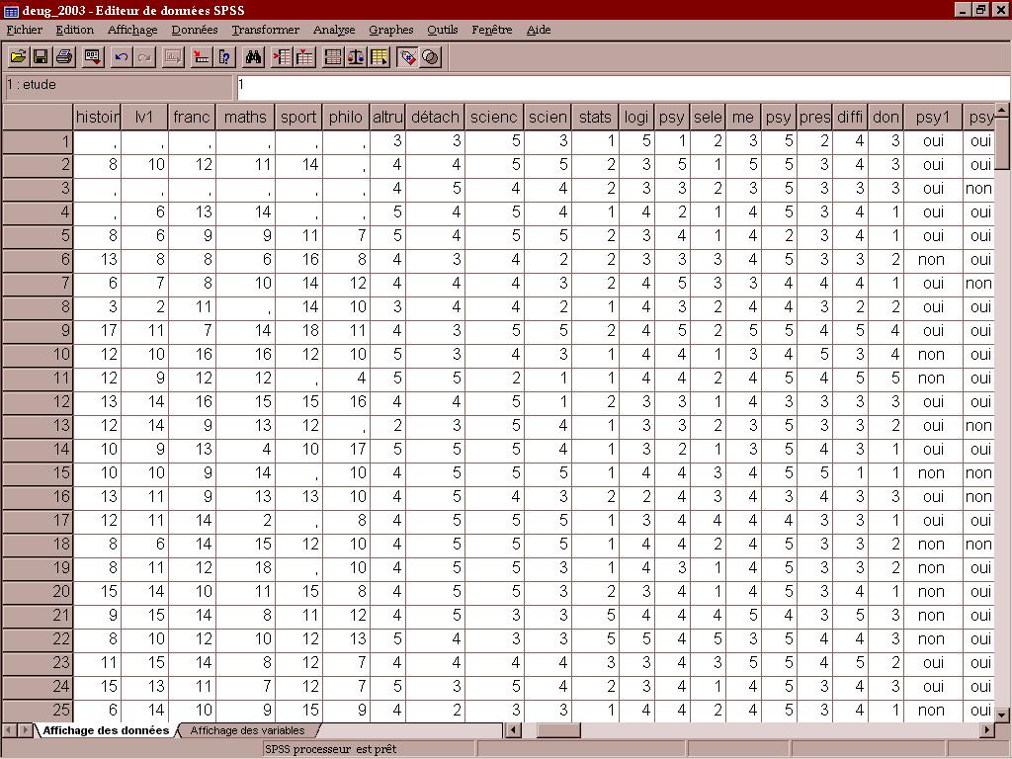Viewport: 1012px width, 759px height.
Task: Click the vertical scrollbar up arrow
Action: point(1002,111)
